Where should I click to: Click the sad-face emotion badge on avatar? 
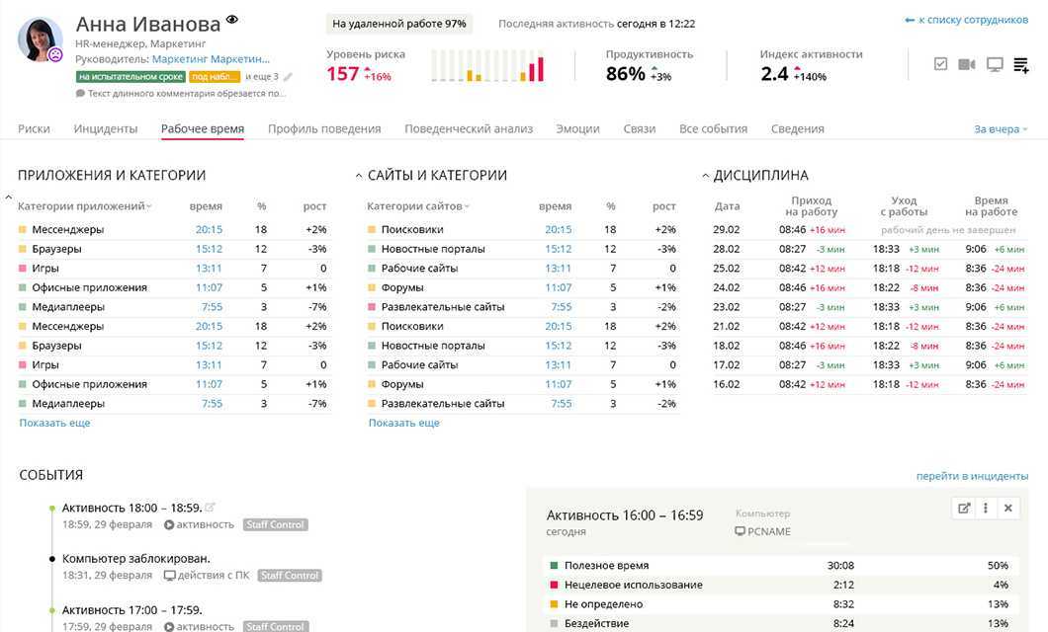tap(56, 55)
